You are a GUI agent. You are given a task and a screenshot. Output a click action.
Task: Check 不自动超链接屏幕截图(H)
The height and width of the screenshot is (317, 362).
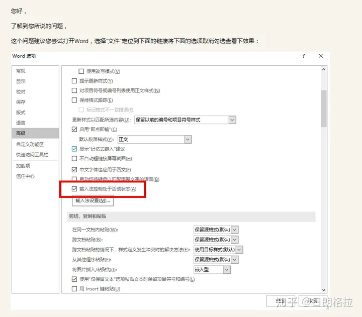point(74,159)
